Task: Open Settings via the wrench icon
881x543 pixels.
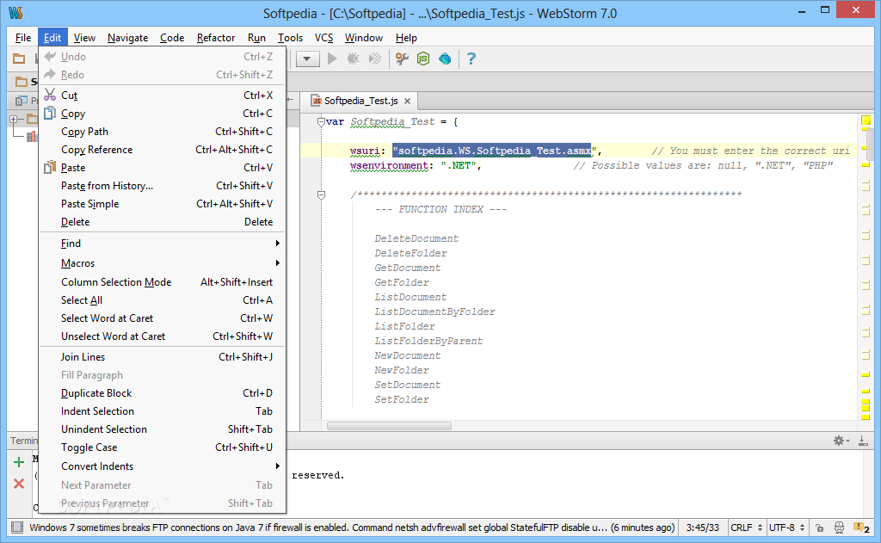Action: click(402, 59)
